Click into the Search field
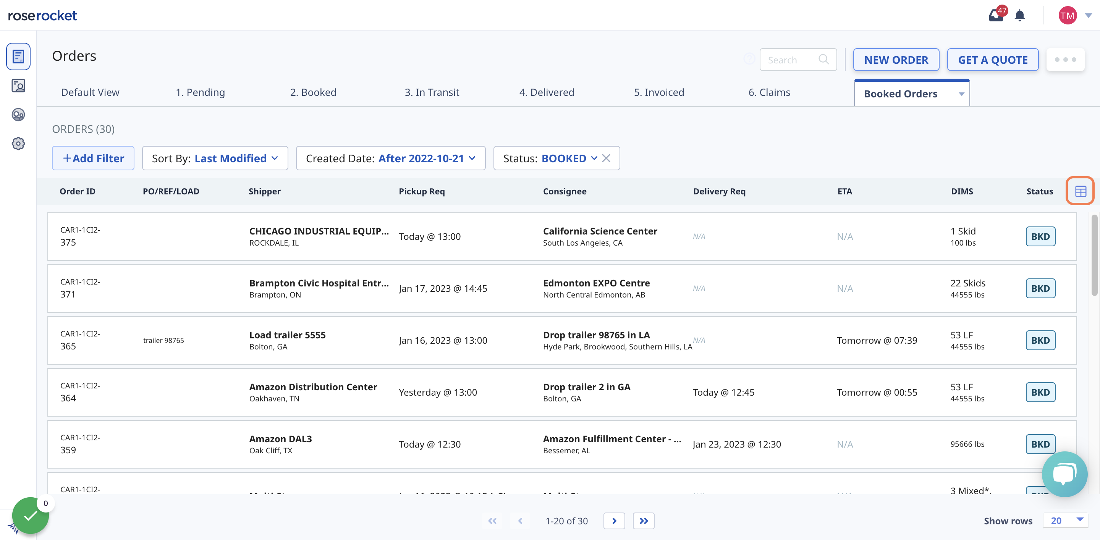Image resolution: width=1100 pixels, height=540 pixels. [x=797, y=60]
